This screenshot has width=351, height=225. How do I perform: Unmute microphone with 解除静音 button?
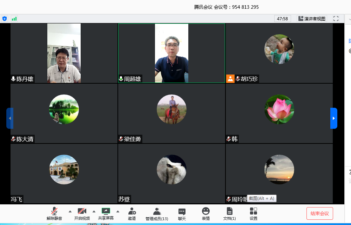click(54, 213)
